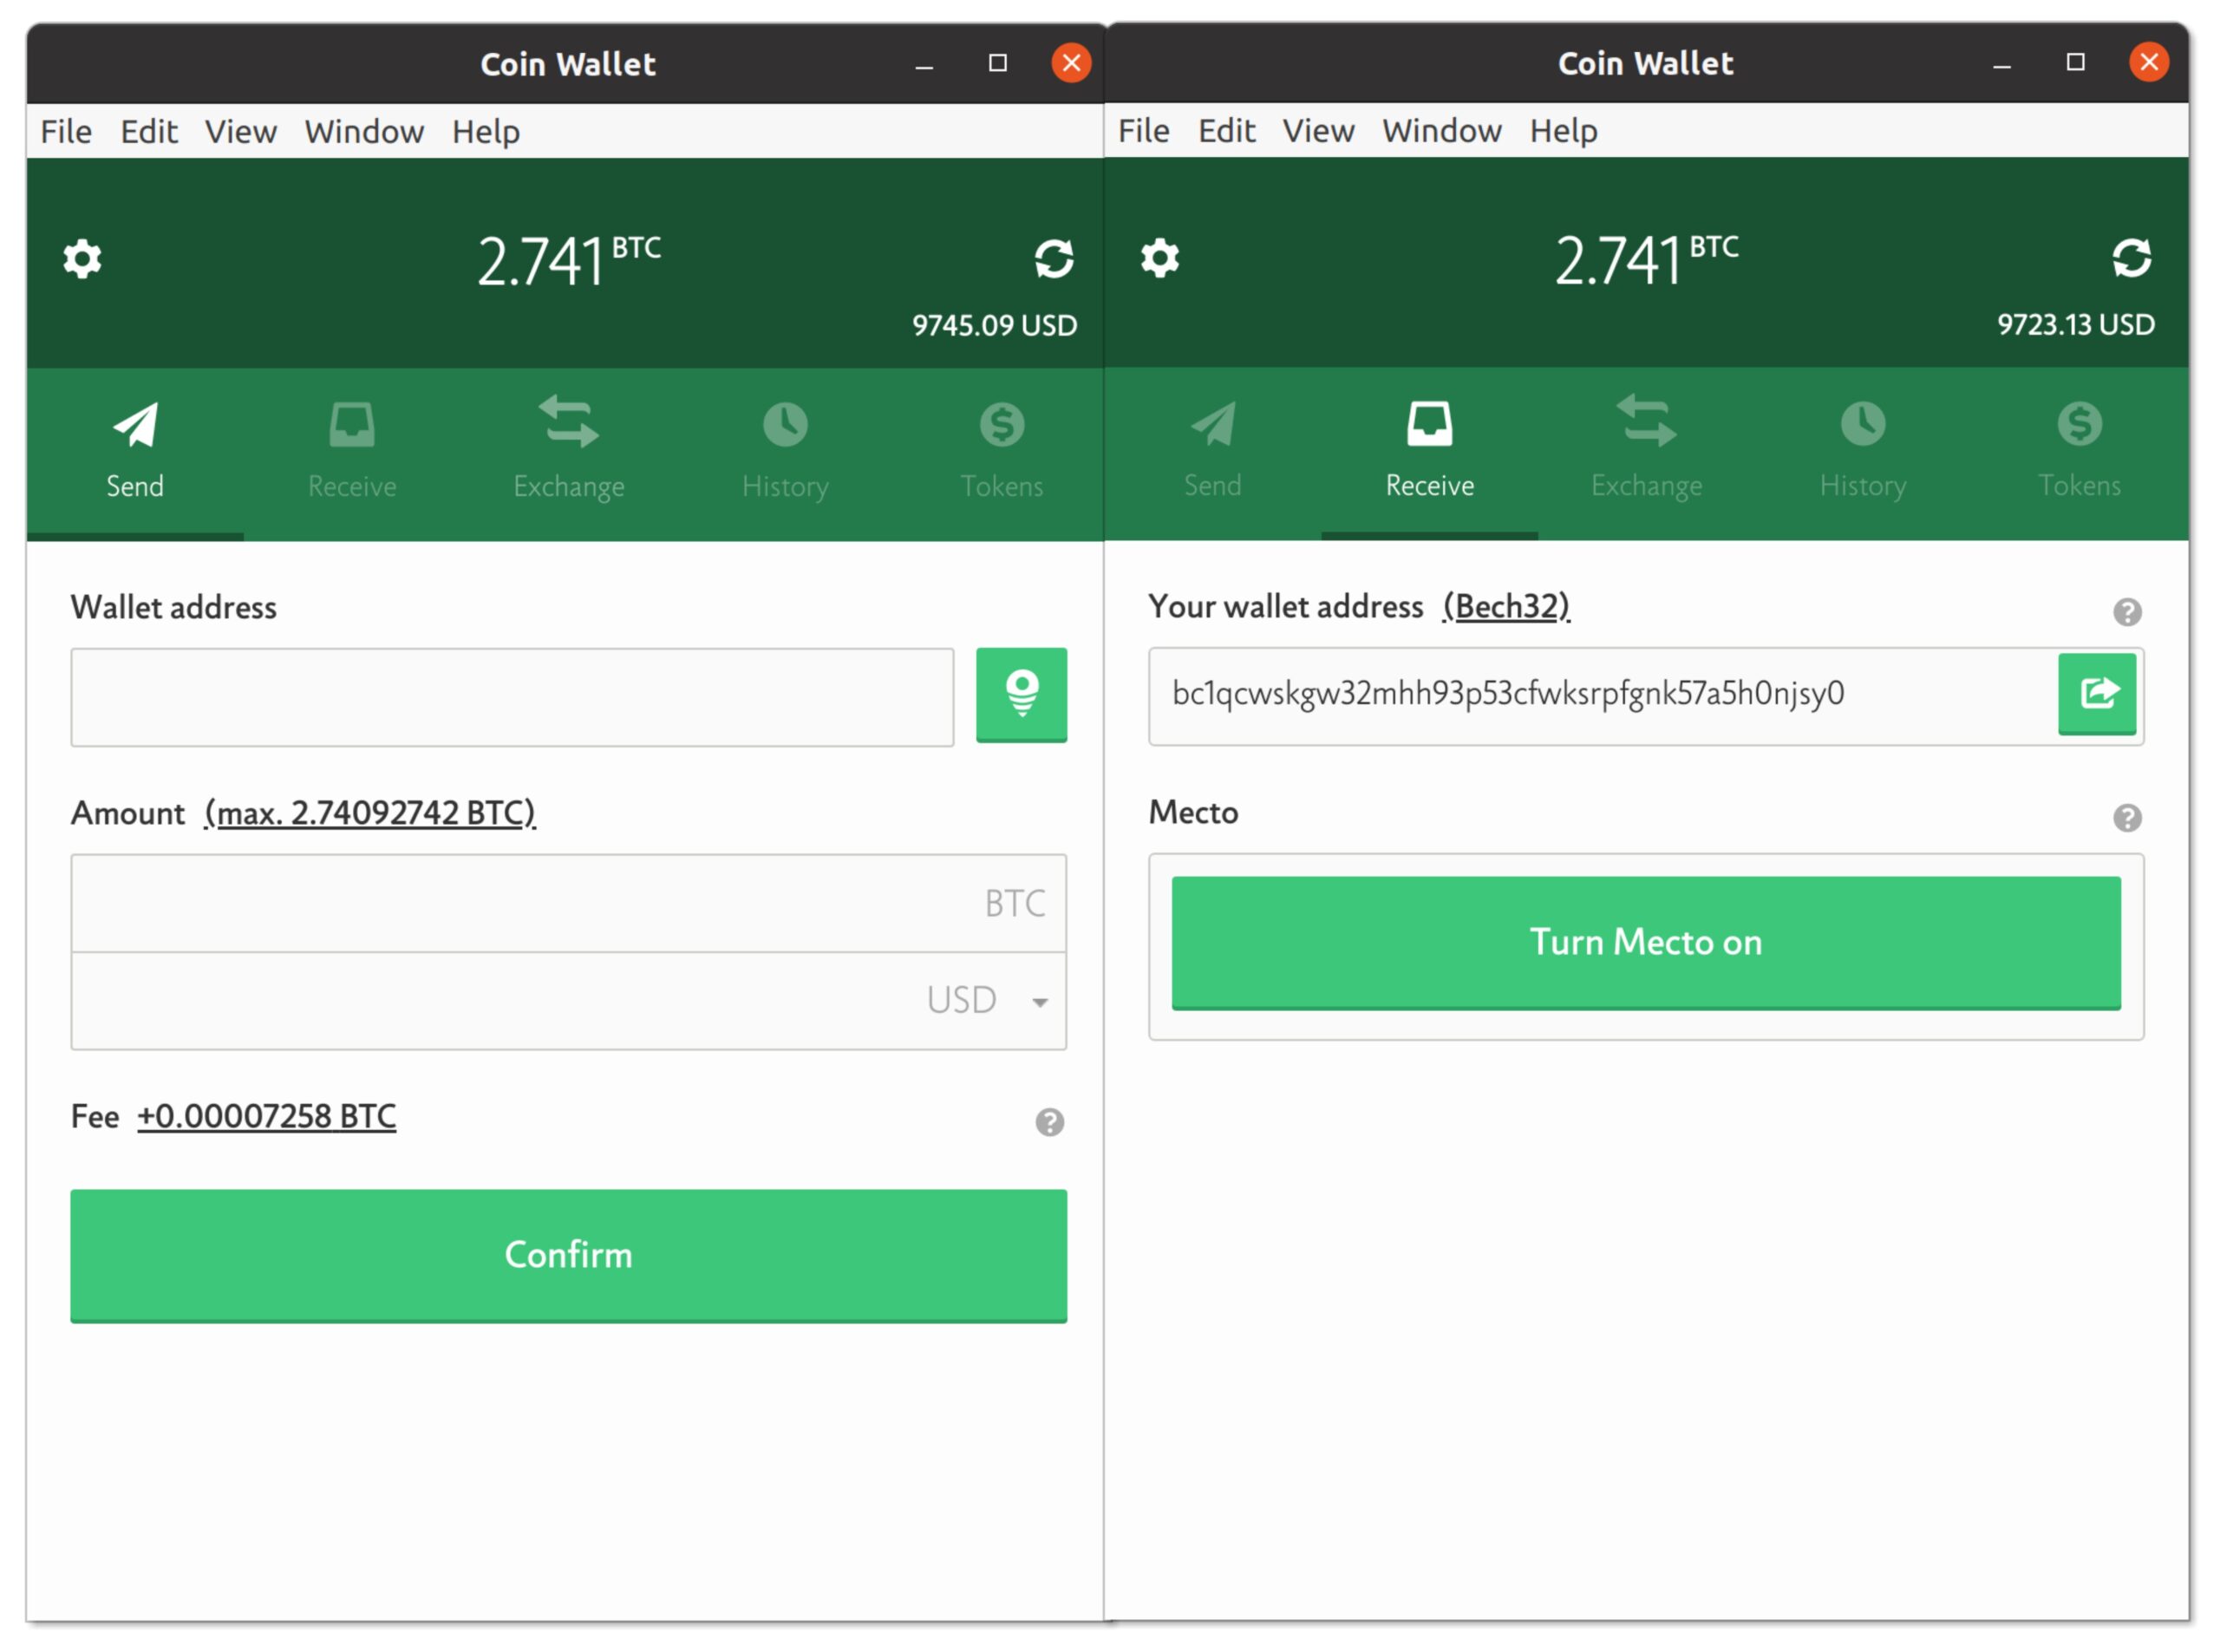The height and width of the screenshot is (1652, 2220).
Task: Select Receive tab in right window
Action: click(x=1430, y=452)
